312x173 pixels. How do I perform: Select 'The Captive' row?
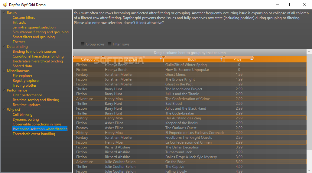(190, 167)
